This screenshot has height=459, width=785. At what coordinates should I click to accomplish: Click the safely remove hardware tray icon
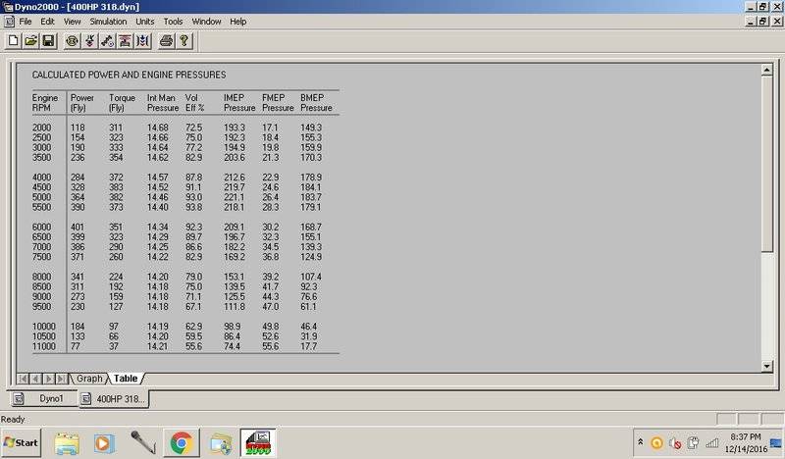pos(693,442)
